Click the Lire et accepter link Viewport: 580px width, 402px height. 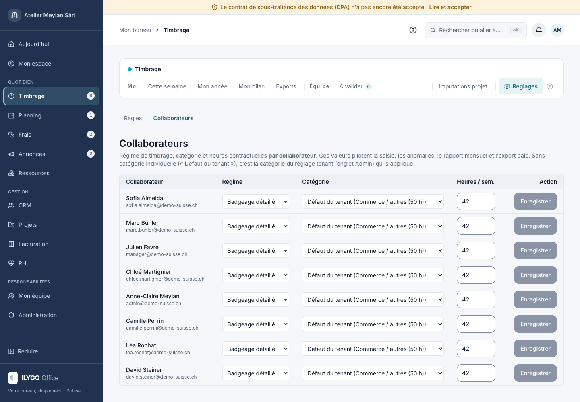point(450,7)
